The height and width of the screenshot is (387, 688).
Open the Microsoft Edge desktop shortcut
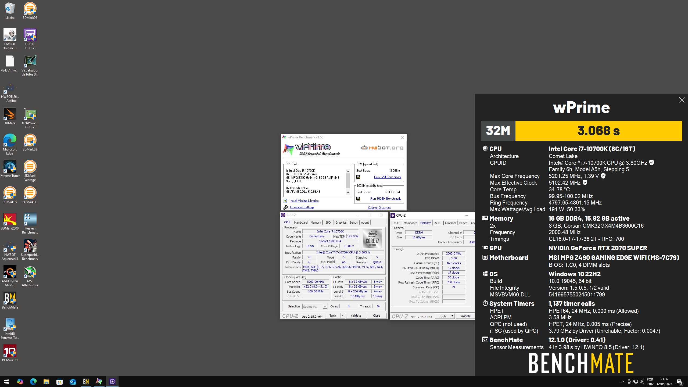pyautogui.click(x=10, y=144)
